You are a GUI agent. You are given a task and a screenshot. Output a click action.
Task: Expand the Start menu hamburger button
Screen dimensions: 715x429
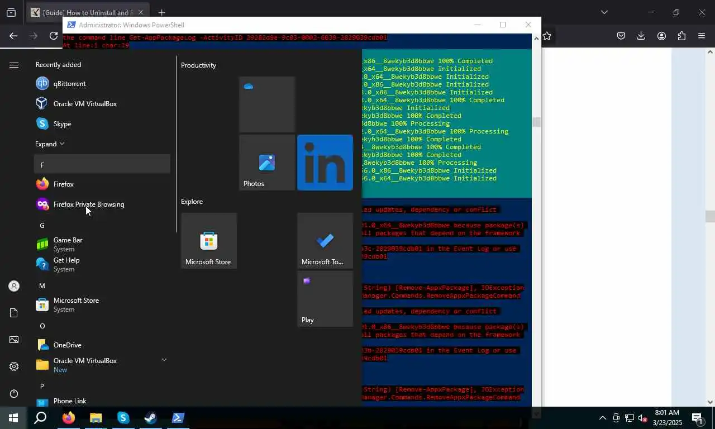pyautogui.click(x=14, y=65)
